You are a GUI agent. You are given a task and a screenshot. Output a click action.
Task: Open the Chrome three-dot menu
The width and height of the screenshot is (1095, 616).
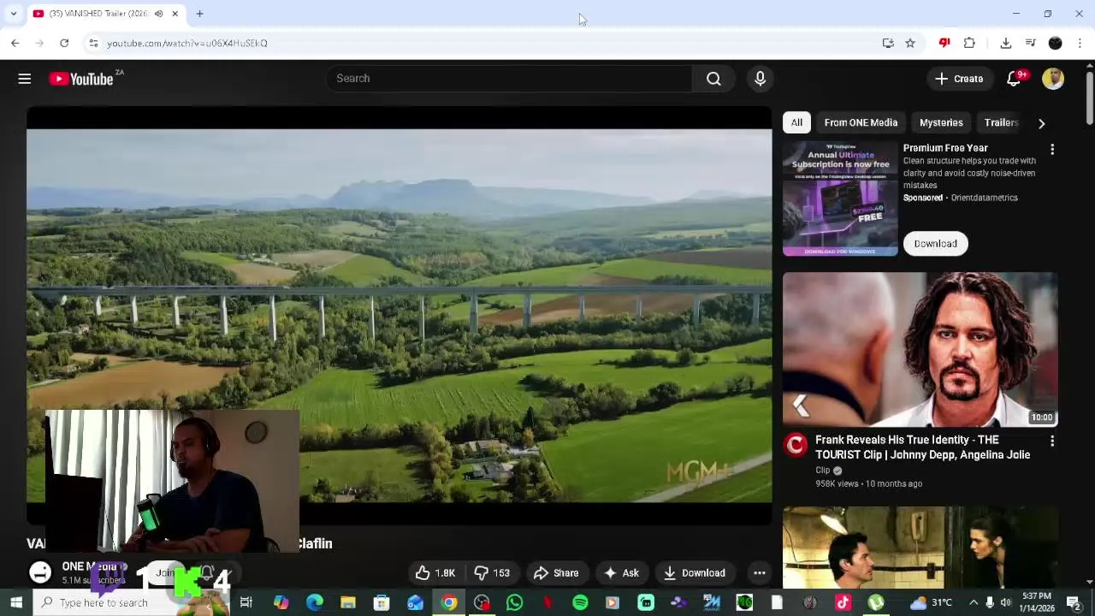(1080, 43)
